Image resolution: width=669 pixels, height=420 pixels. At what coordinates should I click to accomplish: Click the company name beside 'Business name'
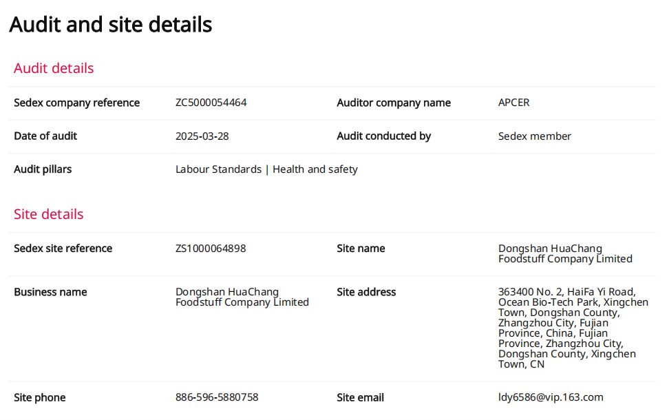(x=242, y=297)
